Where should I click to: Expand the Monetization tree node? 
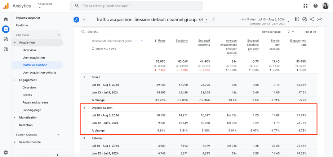[x=15, y=117]
